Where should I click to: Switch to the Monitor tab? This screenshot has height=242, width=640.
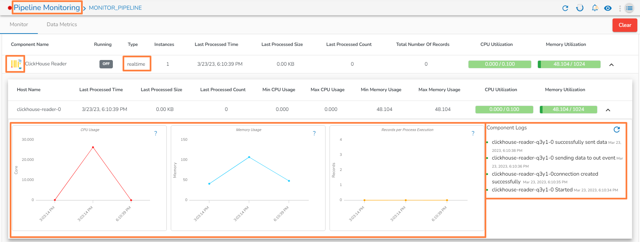click(19, 24)
